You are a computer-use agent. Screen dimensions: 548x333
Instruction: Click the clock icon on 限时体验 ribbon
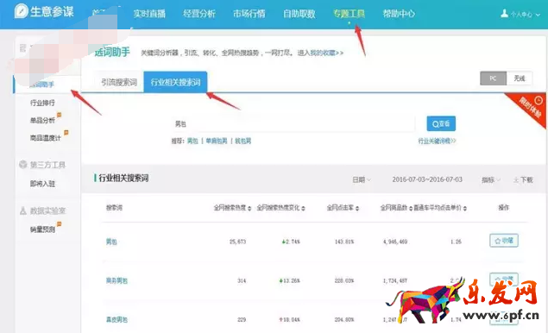539,100
